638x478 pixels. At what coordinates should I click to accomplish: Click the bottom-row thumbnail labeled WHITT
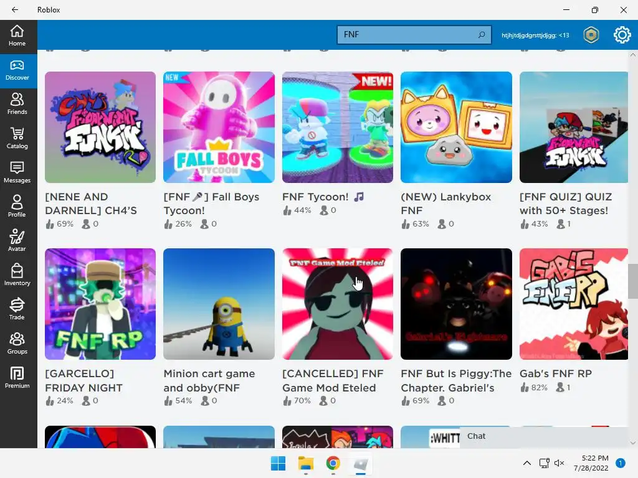pyautogui.click(x=430, y=437)
